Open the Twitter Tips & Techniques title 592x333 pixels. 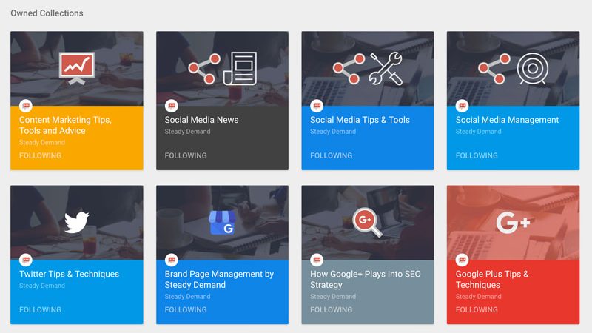click(x=69, y=274)
